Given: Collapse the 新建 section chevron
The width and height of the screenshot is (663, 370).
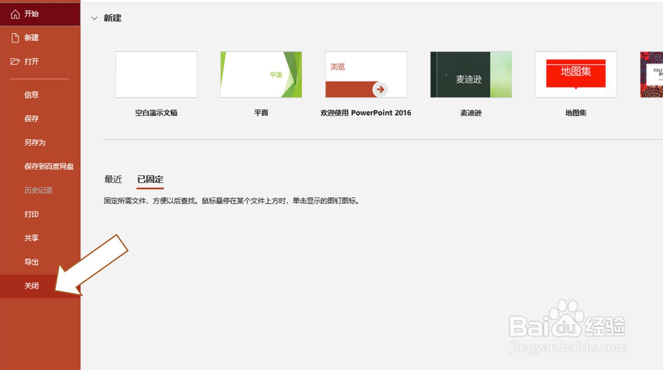Looking at the screenshot, I should tap(94, 18).
